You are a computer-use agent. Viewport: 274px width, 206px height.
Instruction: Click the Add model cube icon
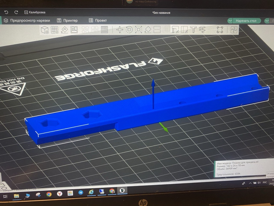(x=45, y=30)
